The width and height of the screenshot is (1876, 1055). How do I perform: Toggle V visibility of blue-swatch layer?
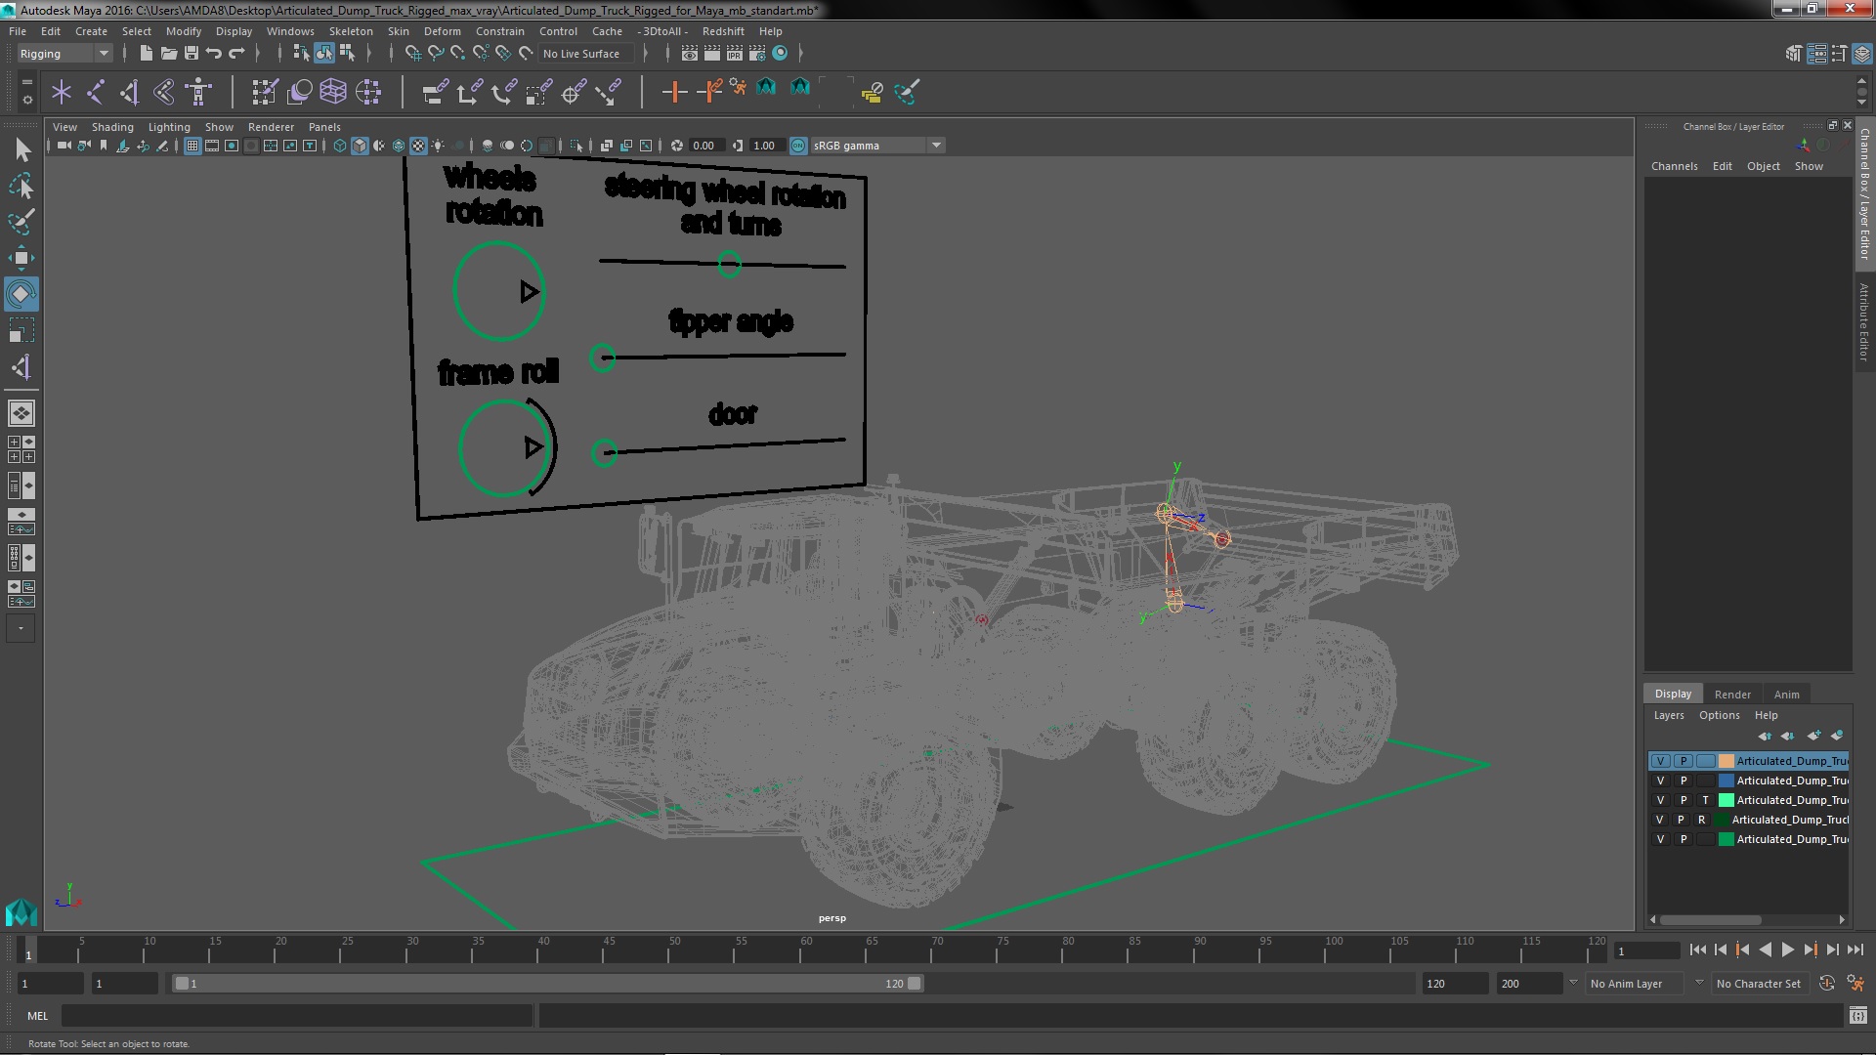[1660, 781]
